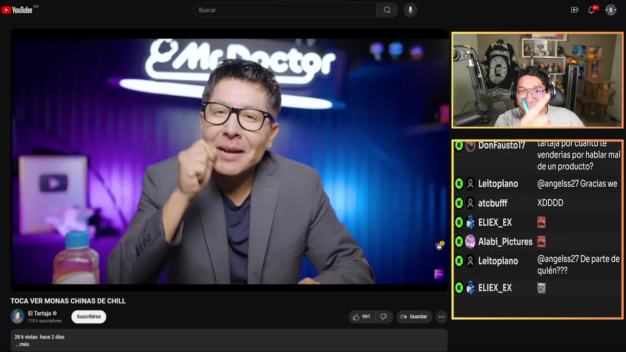Image resolution: width=626 pixels, height=352 pixels.
Task: Click the verified checkmark beside El Tartaja
Action: click(x=55, y=313)
